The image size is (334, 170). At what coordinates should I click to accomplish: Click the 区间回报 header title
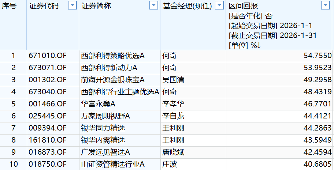click(243, 6)
